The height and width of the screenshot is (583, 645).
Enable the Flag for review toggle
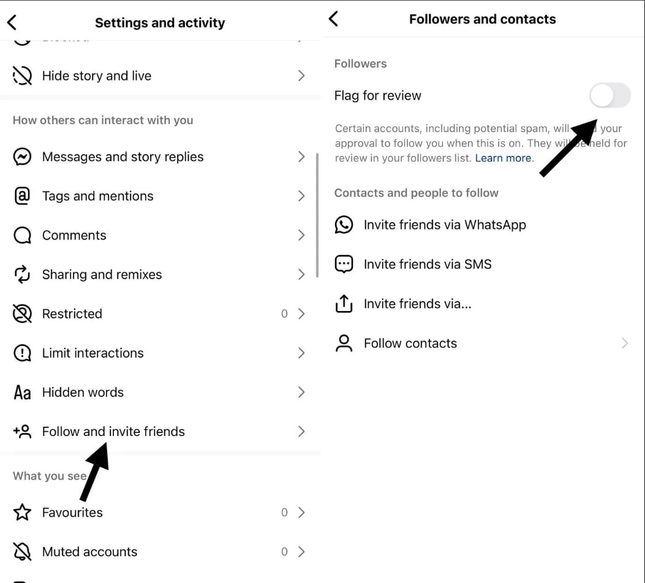click(x=610, y=96)
